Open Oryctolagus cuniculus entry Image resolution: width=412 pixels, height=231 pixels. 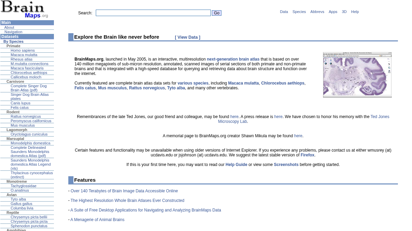click(29, 134)
